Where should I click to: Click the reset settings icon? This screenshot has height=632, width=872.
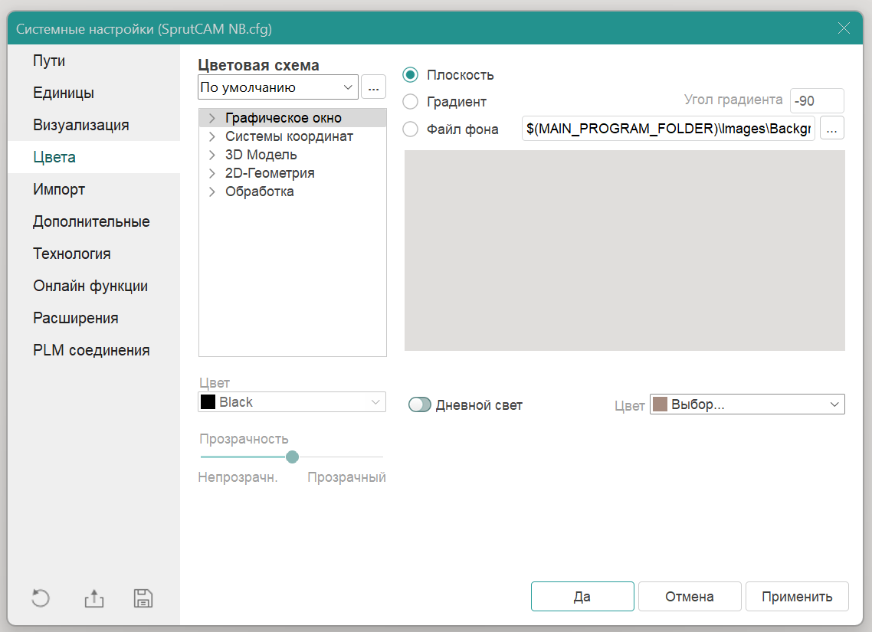(41, 598)
